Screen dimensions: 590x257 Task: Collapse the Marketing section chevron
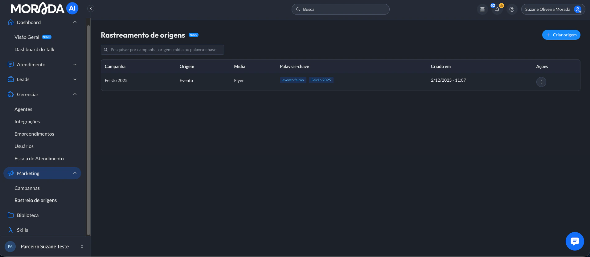point(75,173)
